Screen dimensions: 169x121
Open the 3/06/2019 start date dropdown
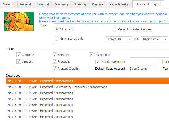(x=130, y=39)
